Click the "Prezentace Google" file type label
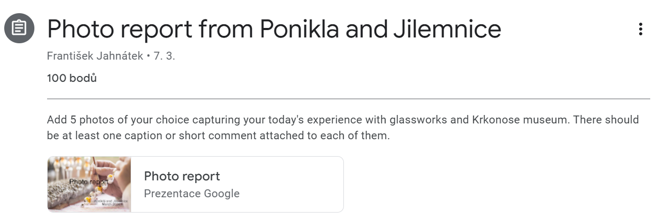 pyautogui.click(x=192, y=194)
